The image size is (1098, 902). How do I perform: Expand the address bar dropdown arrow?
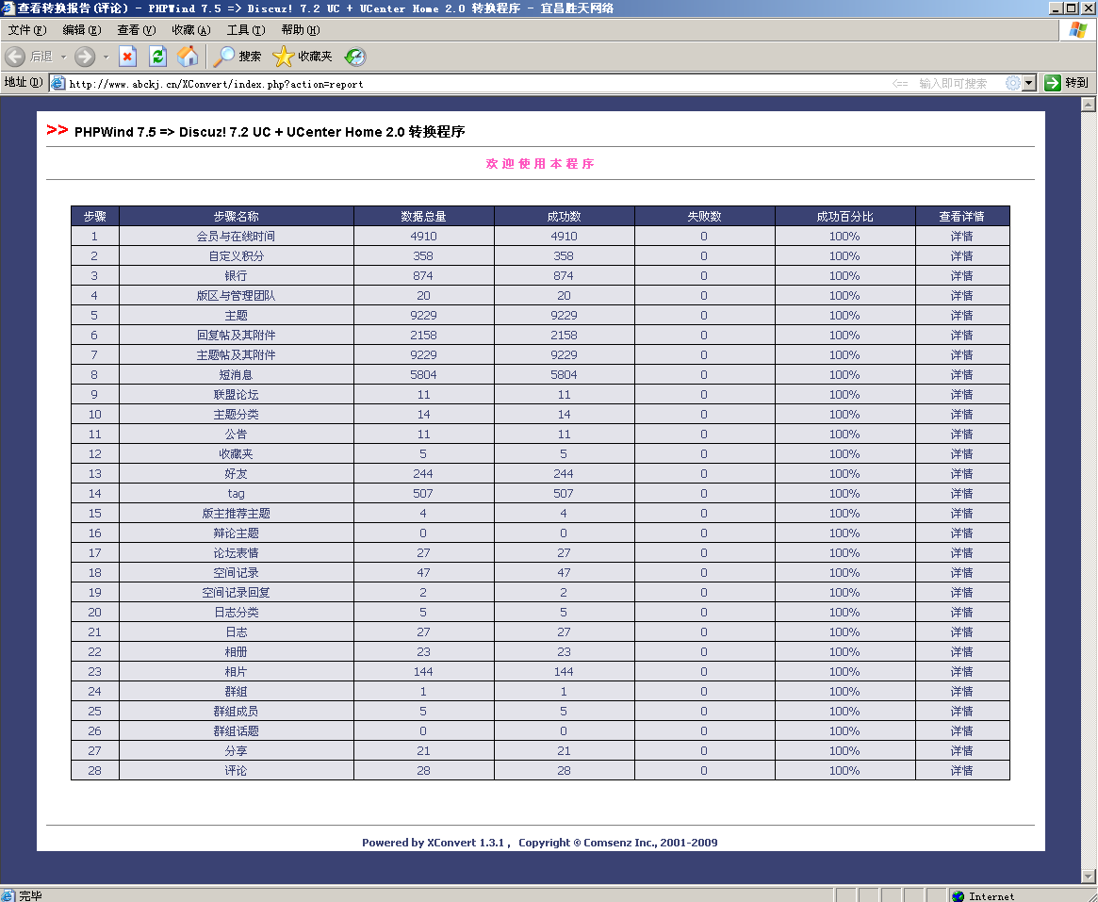pos(1028,83)
